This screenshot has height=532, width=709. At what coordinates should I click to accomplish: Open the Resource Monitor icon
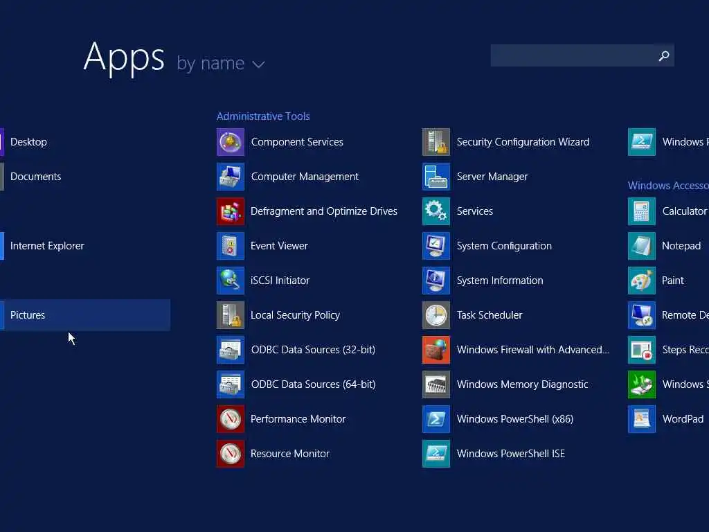230,454
